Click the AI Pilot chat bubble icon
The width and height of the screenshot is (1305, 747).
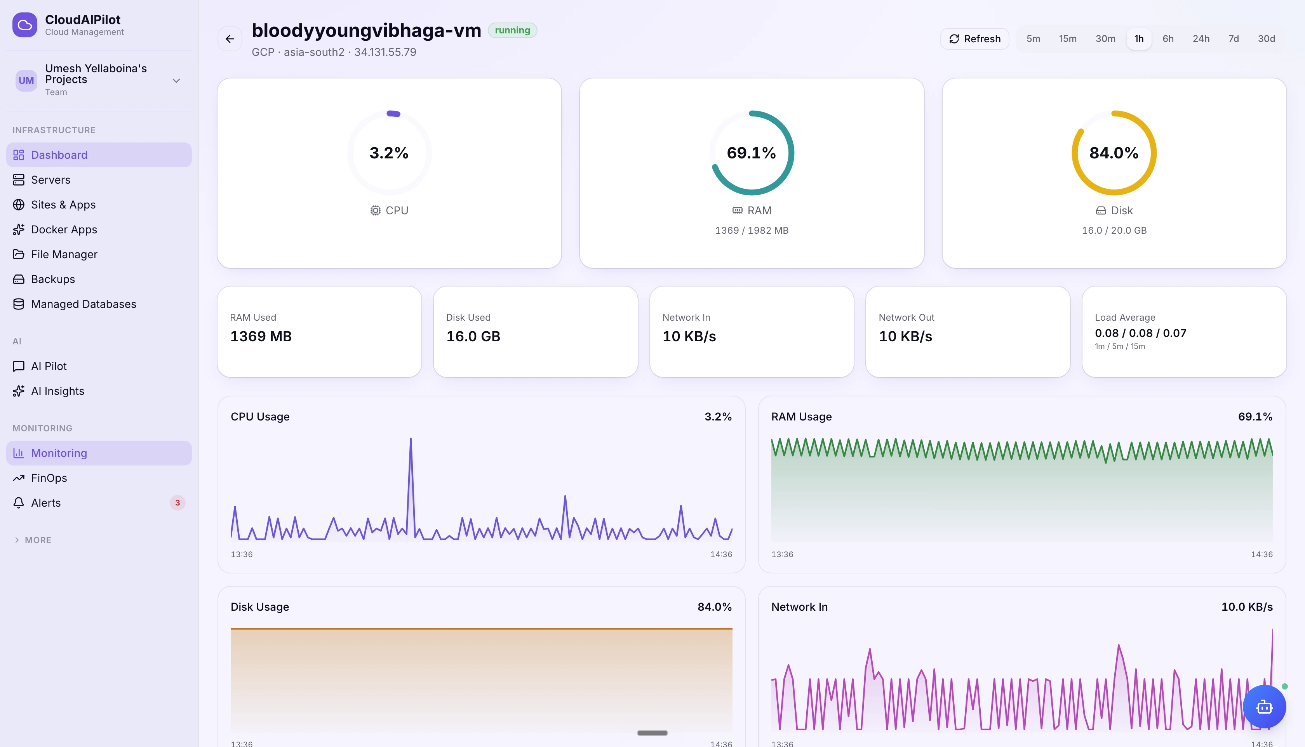(19, 367)
